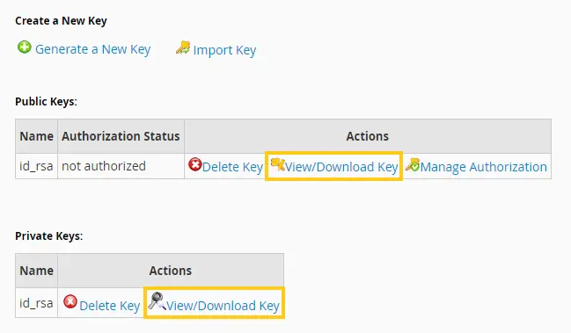This screenshot has width=571, height=333.
Task: Open Manage Authorization for id_rsa
Action: click(484, 167)
